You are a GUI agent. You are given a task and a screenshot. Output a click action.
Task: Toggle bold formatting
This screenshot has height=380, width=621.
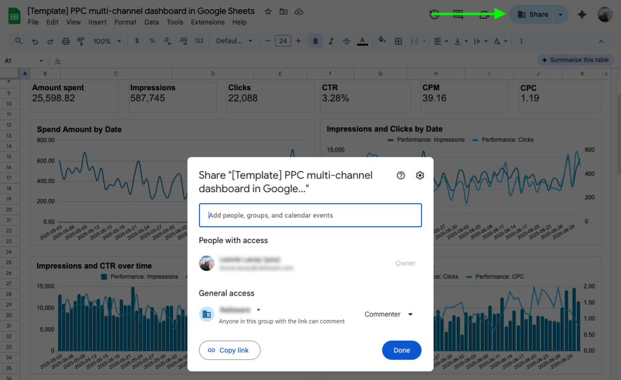(315, 41)
